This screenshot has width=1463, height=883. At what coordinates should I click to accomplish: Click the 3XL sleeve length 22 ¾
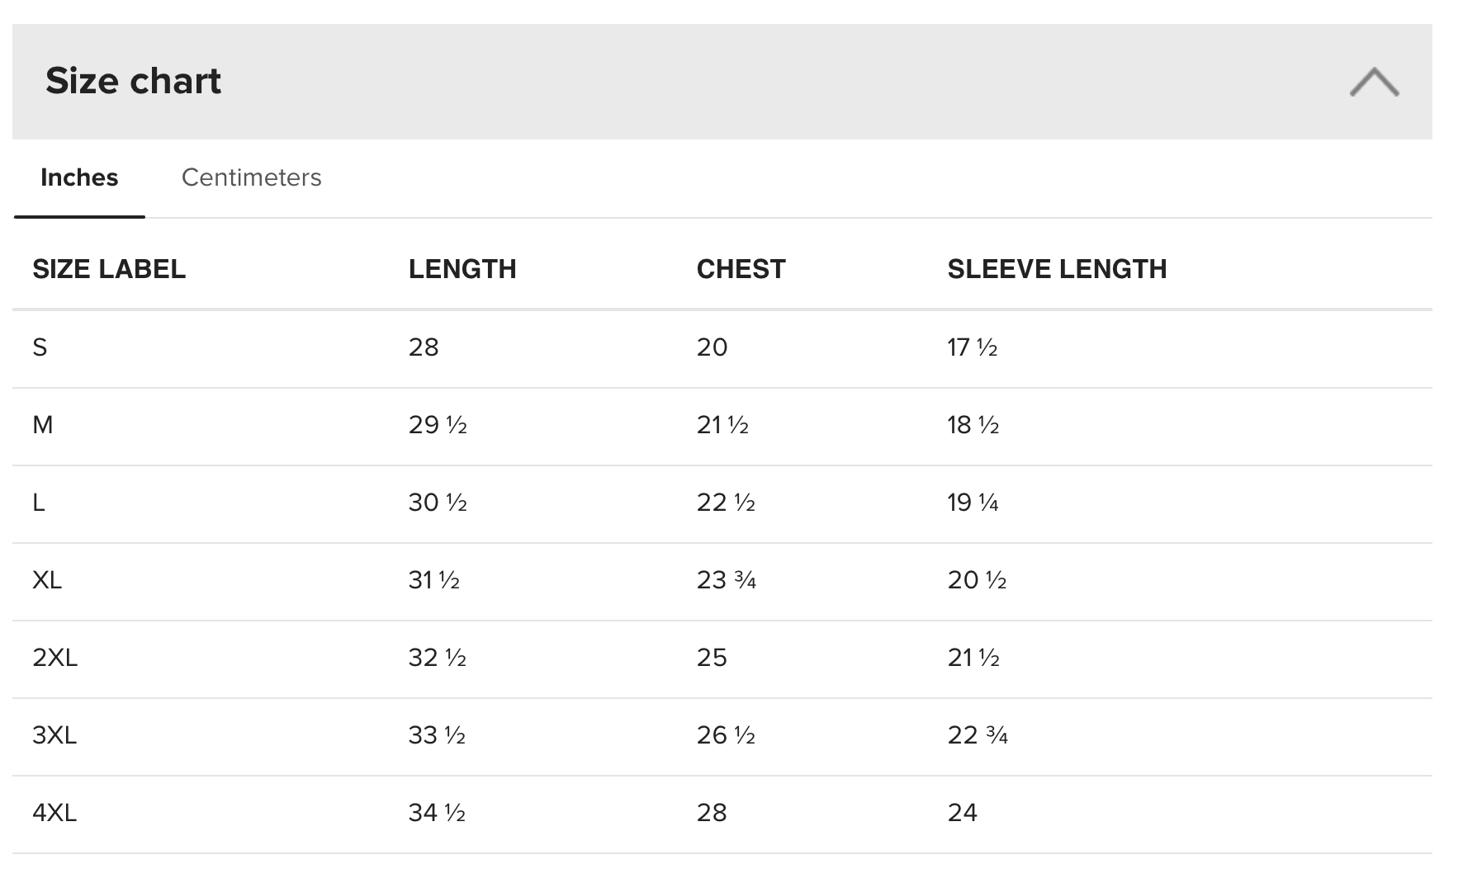[x=978, y=735]
